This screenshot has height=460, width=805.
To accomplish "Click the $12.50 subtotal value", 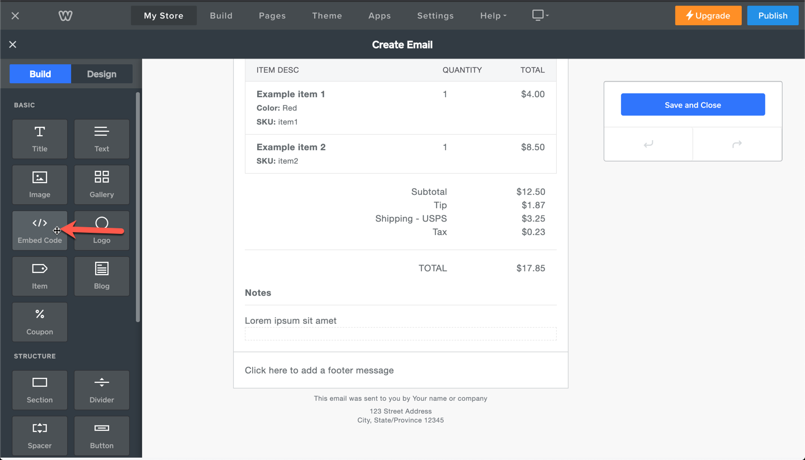I will click(x=531, y=191).
